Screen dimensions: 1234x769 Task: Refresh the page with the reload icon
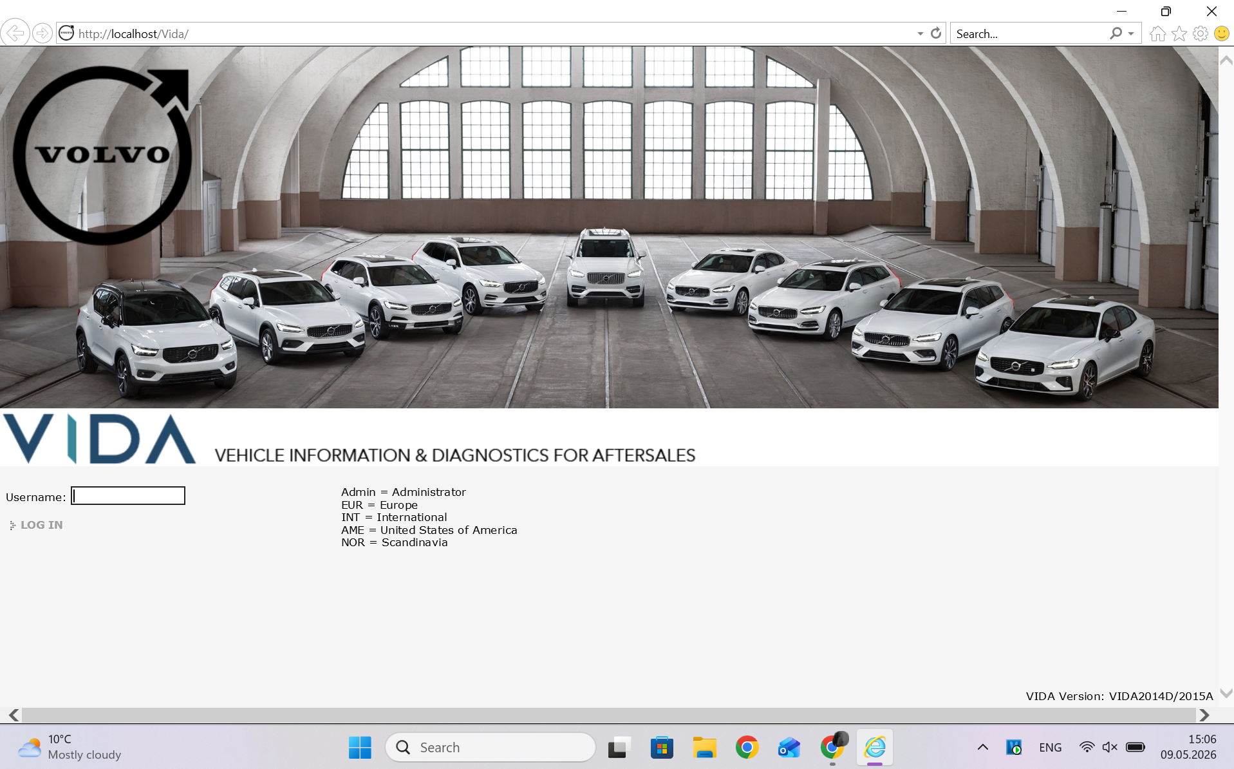(x=936, y=33)
